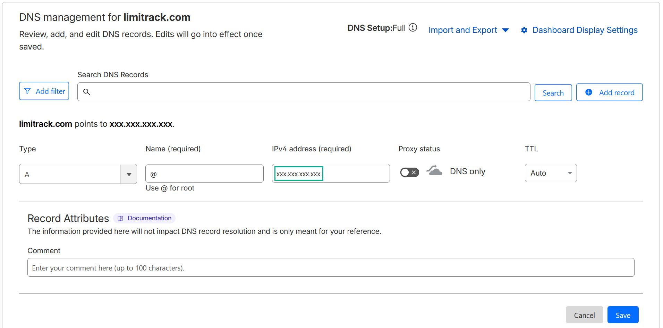Click the IPv4 address input field
This screenshot has width=663, height=328.
point(354,174)
